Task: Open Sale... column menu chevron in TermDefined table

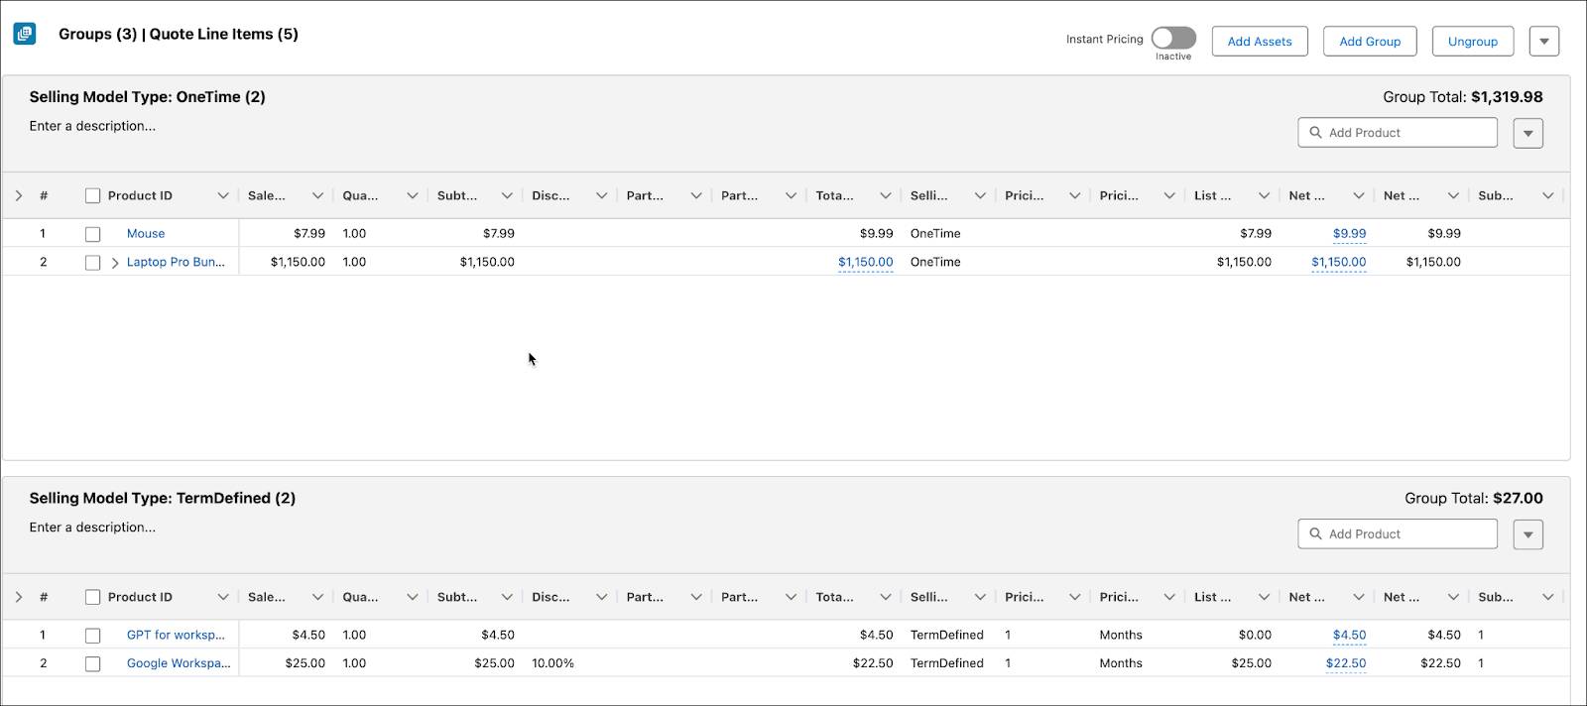Action: tap(317, 597)
